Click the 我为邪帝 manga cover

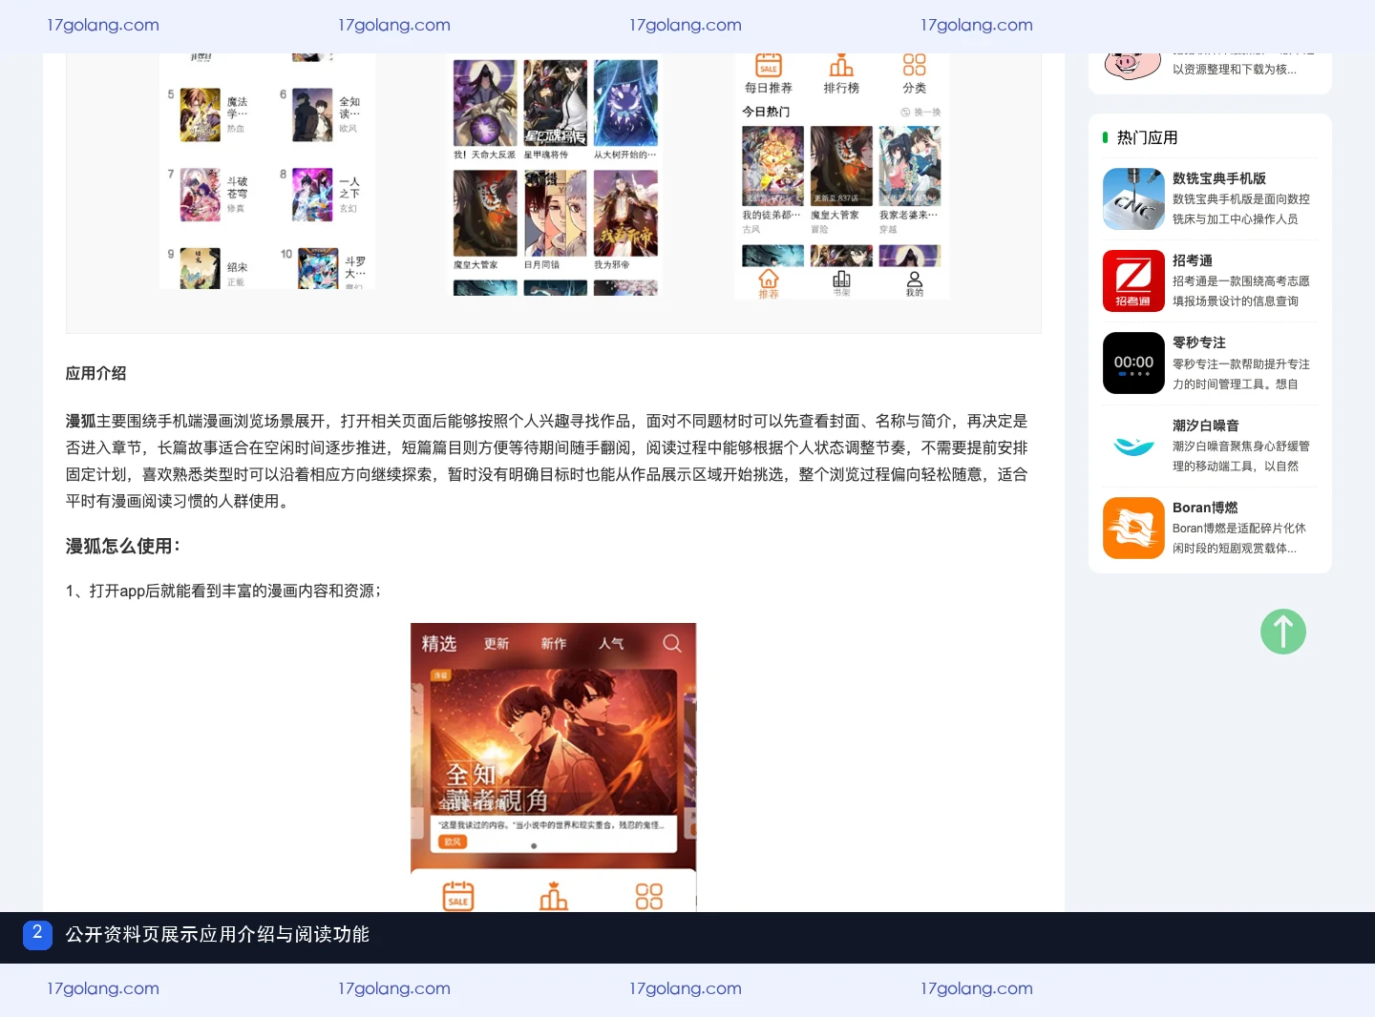click(x=625, y=213)
